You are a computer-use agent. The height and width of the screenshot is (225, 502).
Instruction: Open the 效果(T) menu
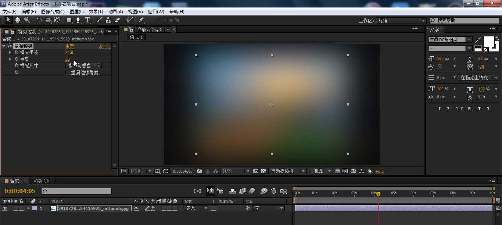tap(96, 12)
